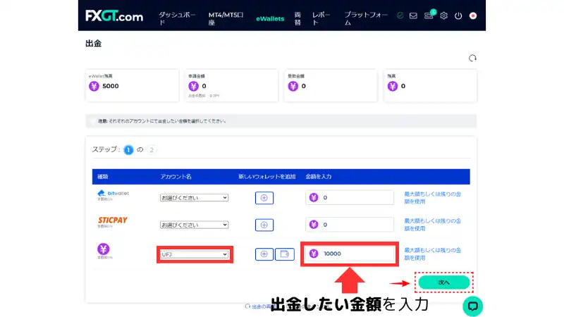Open the live chat bubble icon
Image resolution: width=564 pixels, height=317 pixels.
click(473, 306)
